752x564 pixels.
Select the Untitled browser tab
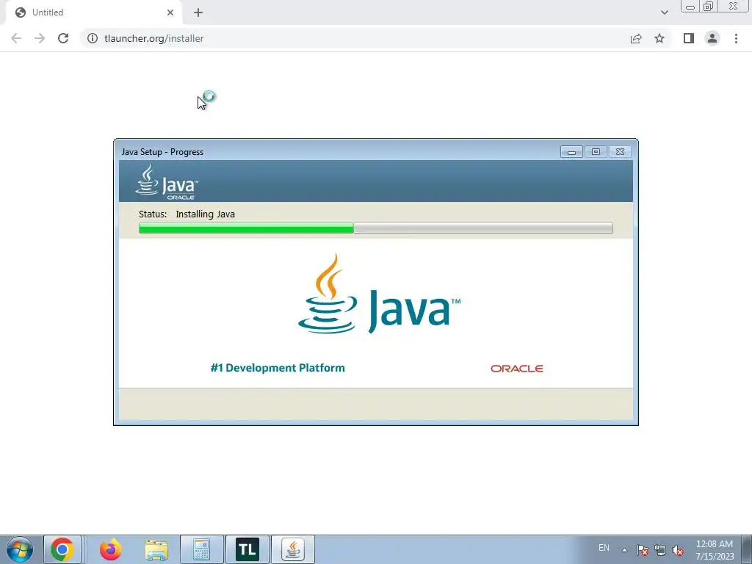pos(94,12)
